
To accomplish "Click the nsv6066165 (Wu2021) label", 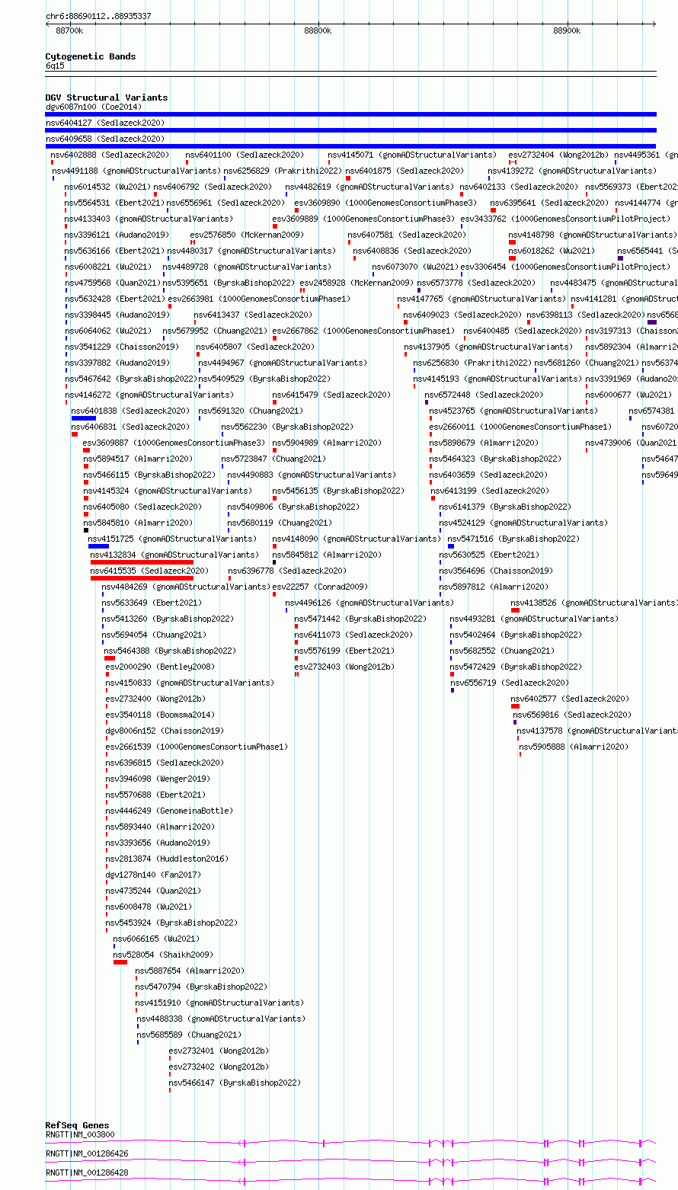I will coord(156,939).
